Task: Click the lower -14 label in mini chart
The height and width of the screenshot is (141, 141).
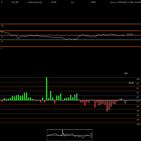Action: 91,137
